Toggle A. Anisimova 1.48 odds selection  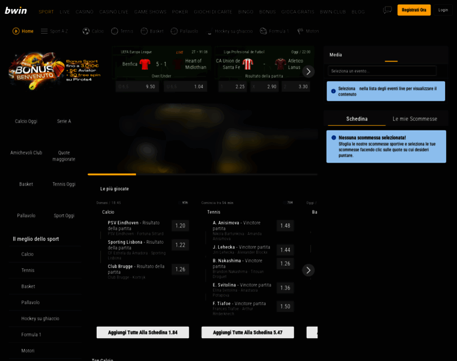[285, 226]
